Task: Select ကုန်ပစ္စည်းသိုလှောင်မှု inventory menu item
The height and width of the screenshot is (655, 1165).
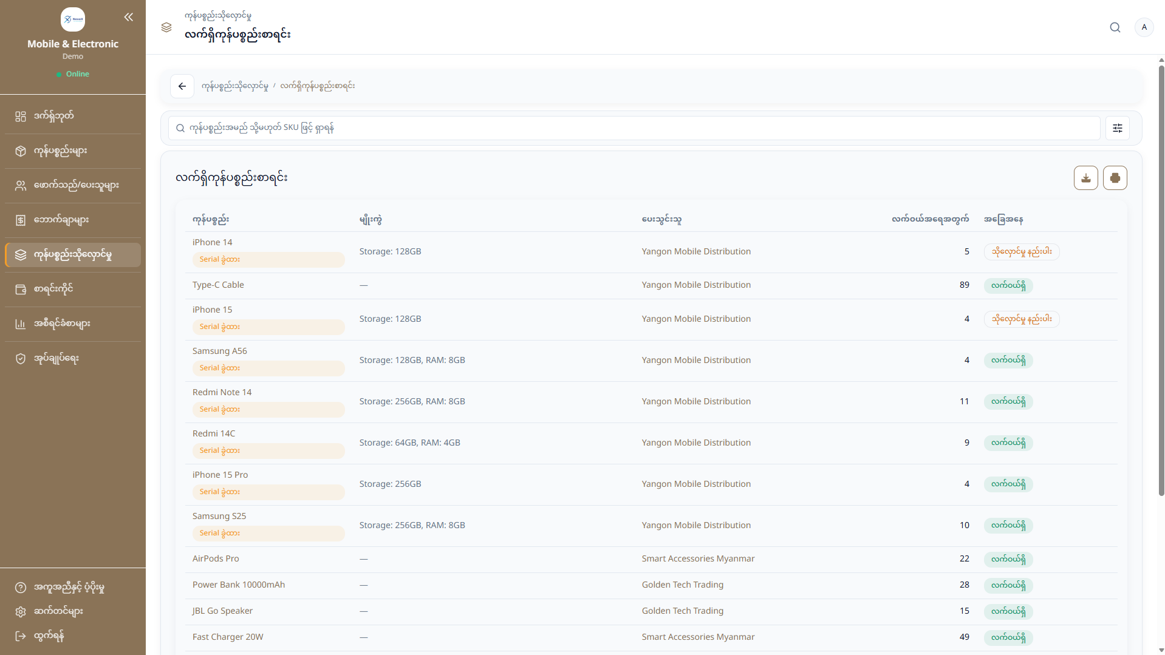Action: click(73, 254)
